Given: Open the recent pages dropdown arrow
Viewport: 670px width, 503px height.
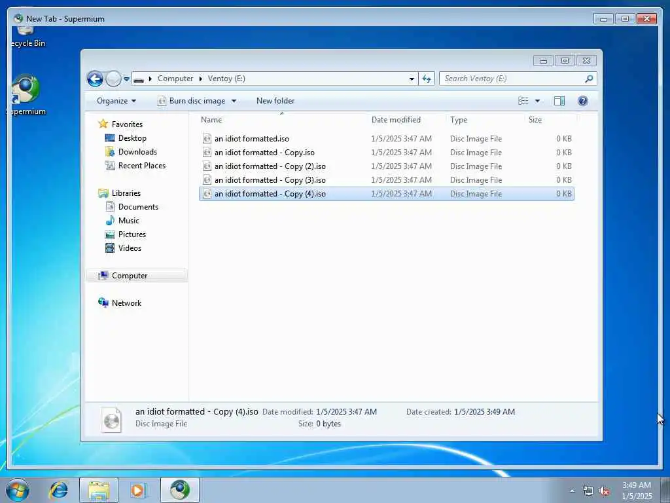Looking at the screenshot, I should tap(126, 79).
